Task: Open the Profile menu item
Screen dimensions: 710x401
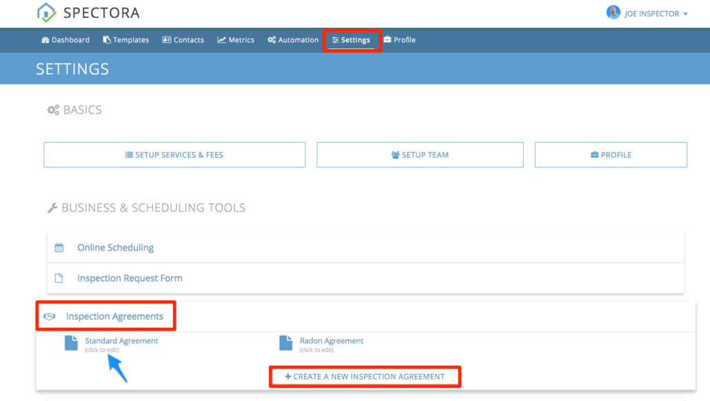Action: coord(399,39)
